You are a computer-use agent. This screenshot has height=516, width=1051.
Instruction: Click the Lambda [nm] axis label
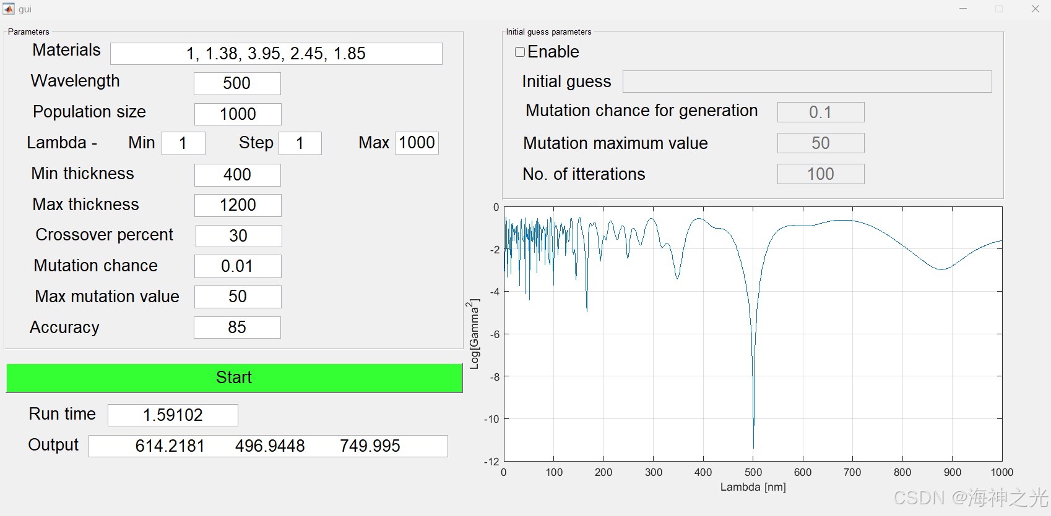753,487
